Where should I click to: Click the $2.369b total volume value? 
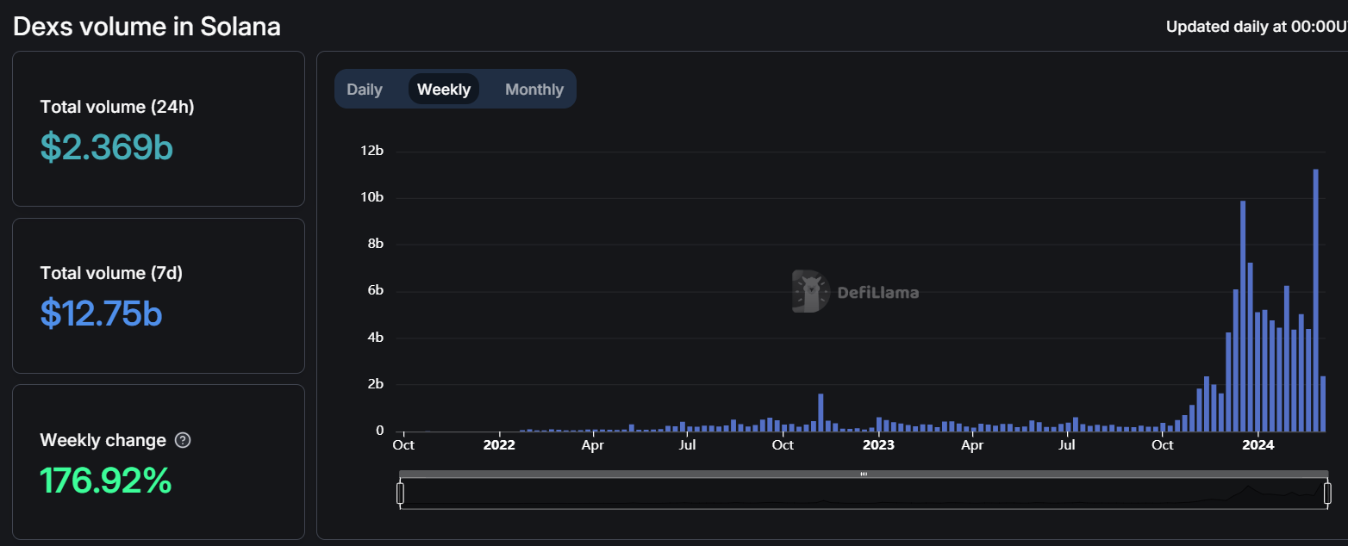107,147
